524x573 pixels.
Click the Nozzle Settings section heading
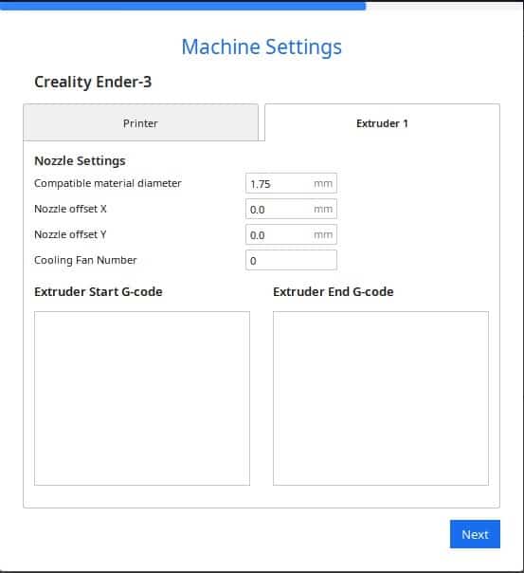pos(80,160)
